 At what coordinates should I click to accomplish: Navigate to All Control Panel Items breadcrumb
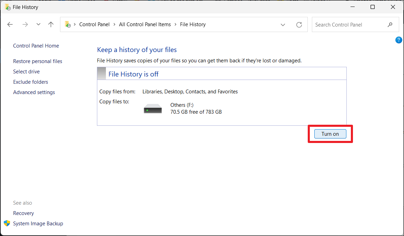pyautogui.click(x=145, y=24)
